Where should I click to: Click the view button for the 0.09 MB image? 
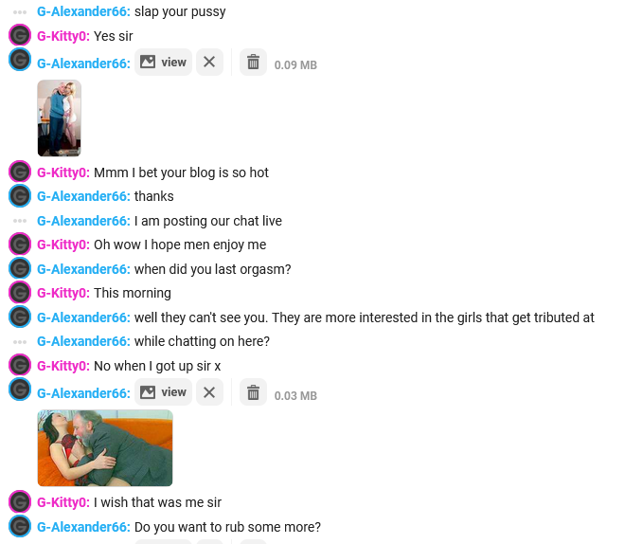(163, 63)
